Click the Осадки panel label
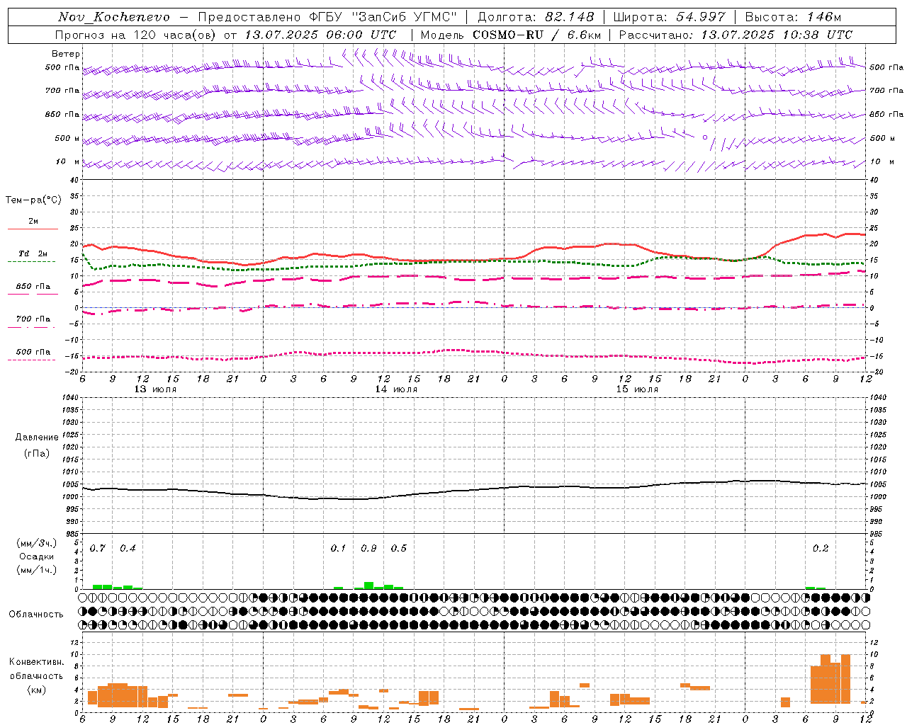 click(36, 556)
